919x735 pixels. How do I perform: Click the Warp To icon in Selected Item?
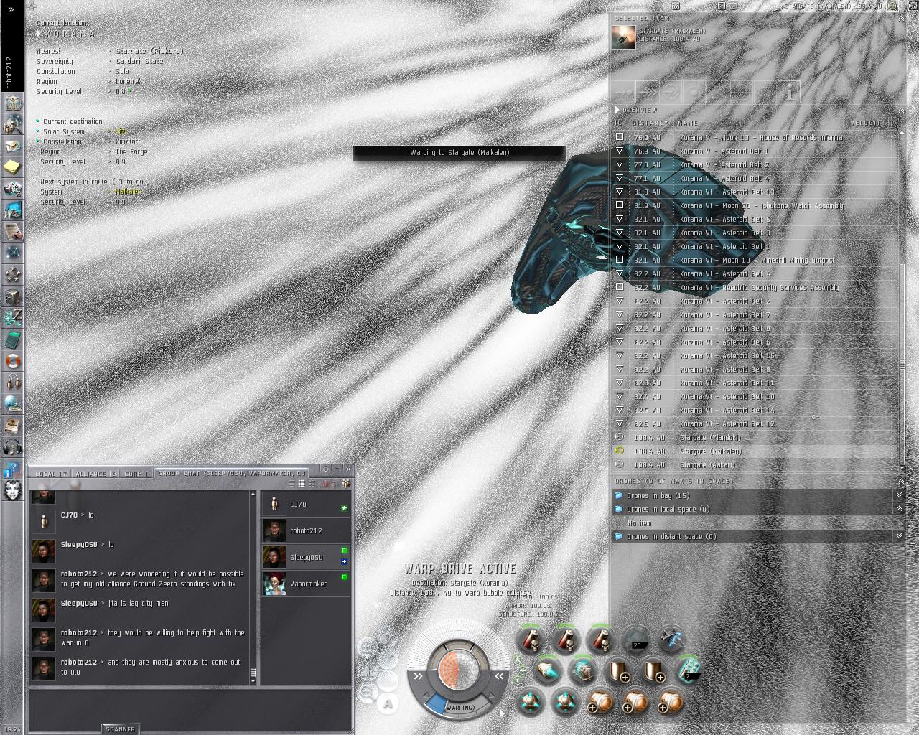(647, 92)
